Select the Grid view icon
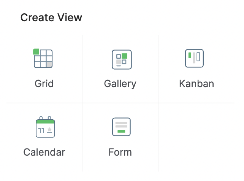The width and height of the screenshot is (244, 181). click(x=43, y=59)
